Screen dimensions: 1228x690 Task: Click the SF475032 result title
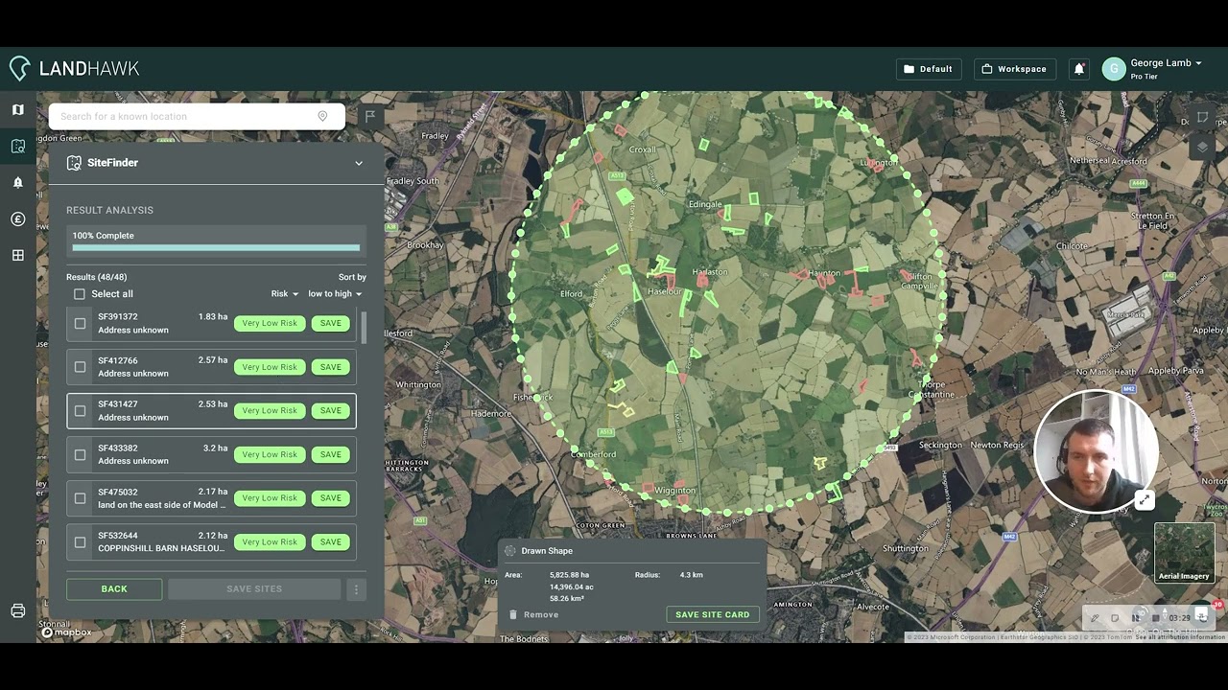[118, 493]
